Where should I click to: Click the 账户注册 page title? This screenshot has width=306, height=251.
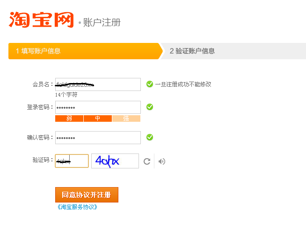click(102, 22)
